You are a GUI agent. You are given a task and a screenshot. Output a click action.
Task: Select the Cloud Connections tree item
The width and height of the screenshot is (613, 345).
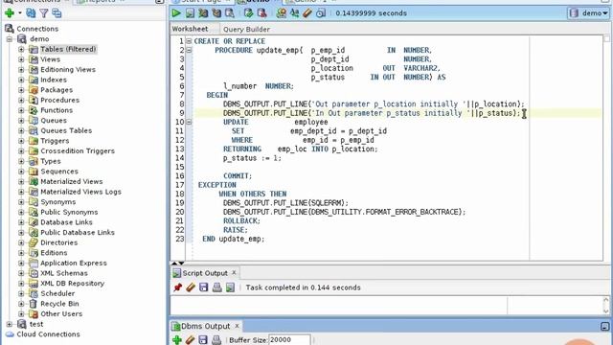point(48,334)
